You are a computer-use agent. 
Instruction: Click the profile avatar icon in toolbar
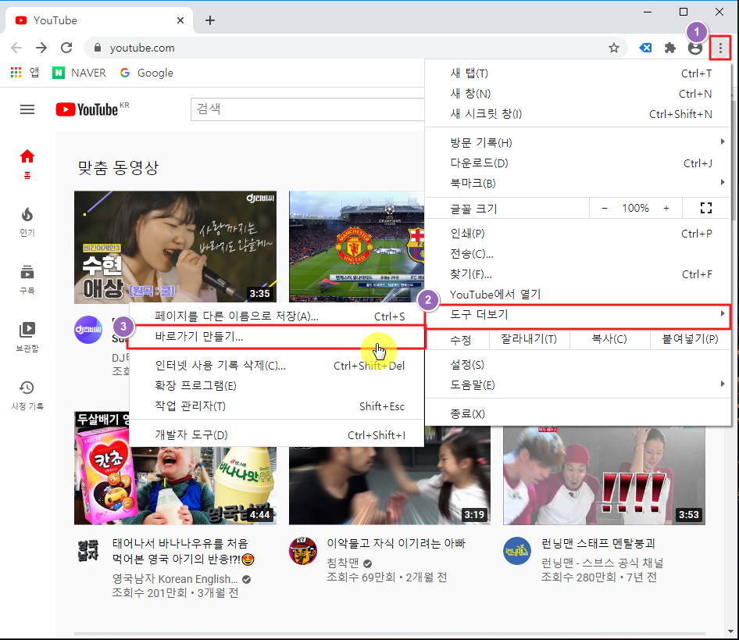point(694,48)
